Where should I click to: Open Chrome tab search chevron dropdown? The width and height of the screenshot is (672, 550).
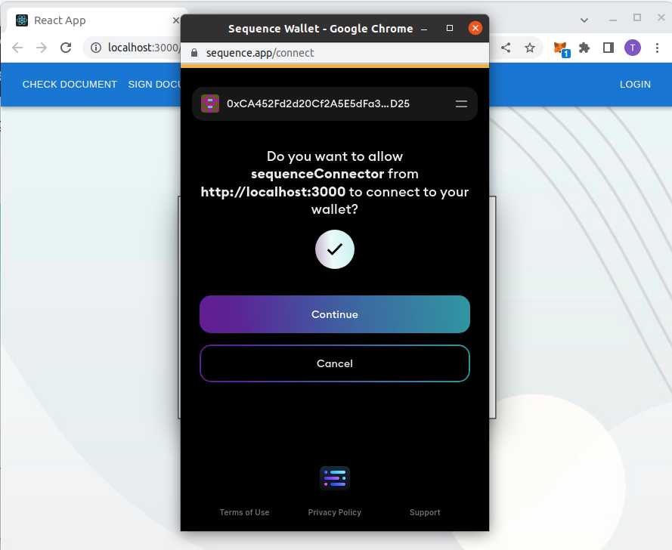(584, 20)
